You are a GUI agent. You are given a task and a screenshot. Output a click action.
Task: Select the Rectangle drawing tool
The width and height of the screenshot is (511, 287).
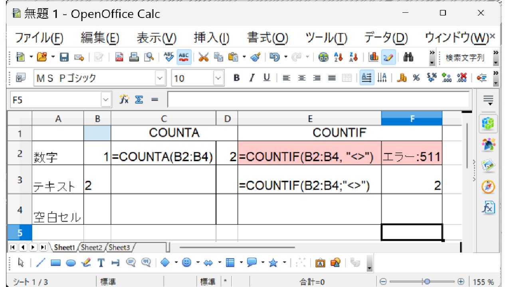click(x=55, y=262)
